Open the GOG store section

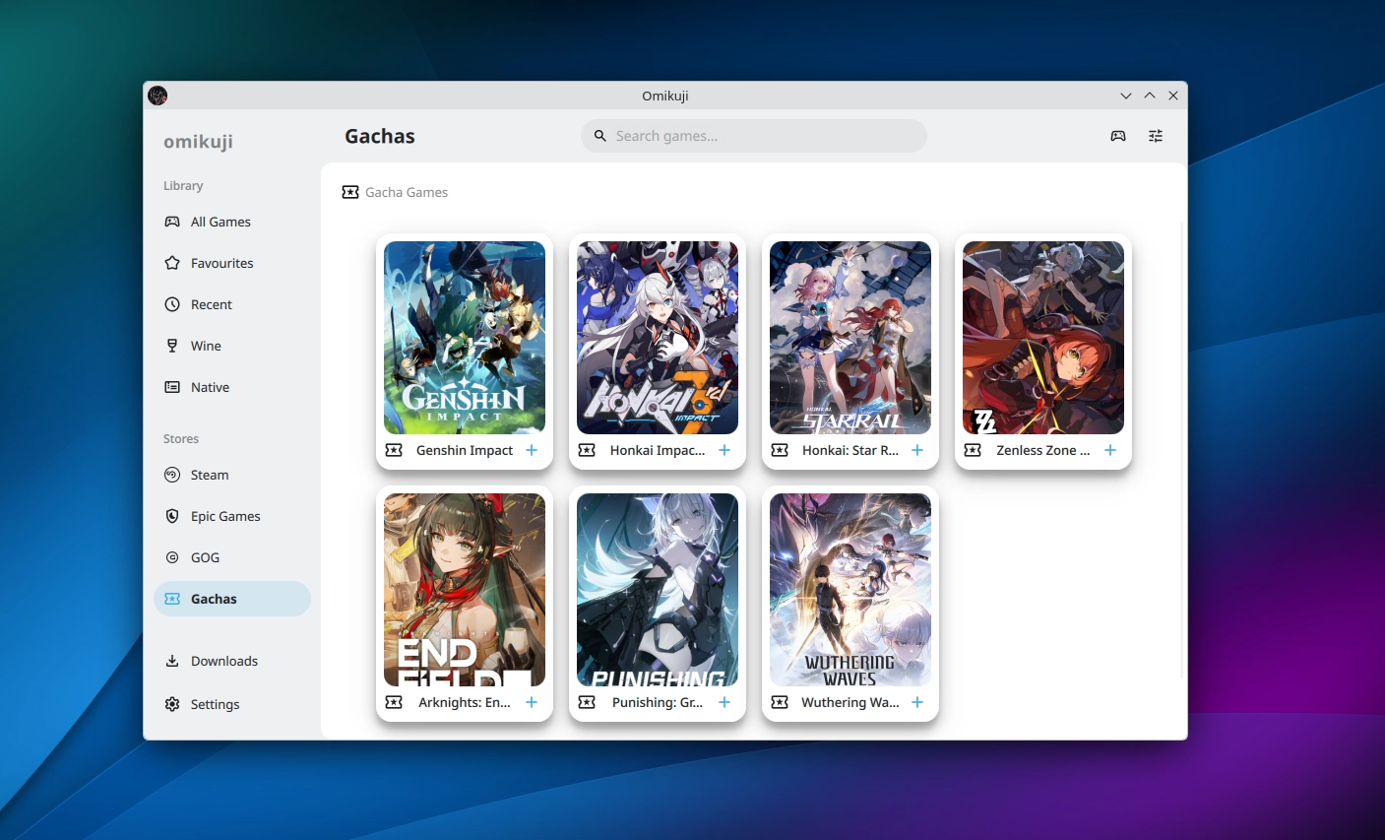(x=232, y=557)
